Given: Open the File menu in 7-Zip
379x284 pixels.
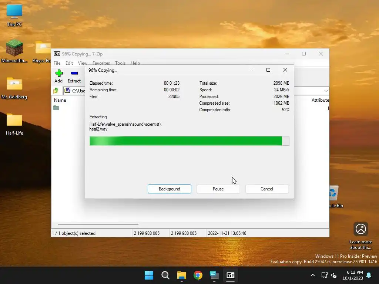Looking at the screenshot, I should (x=57, y=63).
